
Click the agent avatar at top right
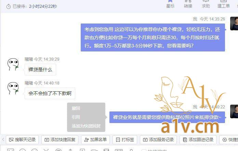[x=234, y=24]
